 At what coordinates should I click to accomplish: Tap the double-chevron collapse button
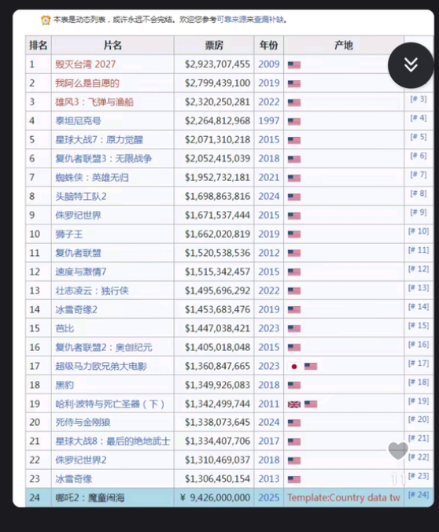click(x=411, y=65)
